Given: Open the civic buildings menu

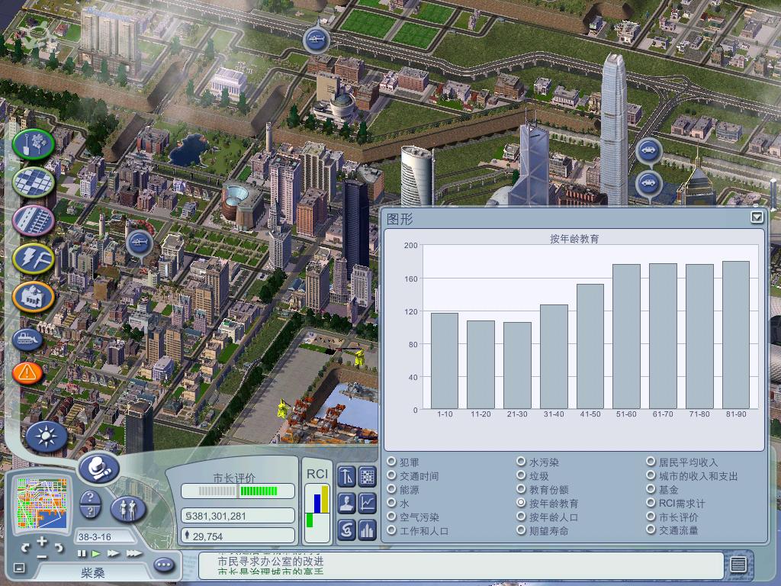Looking at the screenshot, I should click(x=34, y=297).
